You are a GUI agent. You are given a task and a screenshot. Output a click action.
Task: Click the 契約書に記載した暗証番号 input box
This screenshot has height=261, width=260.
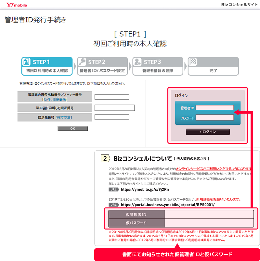[x=114, y=108]
